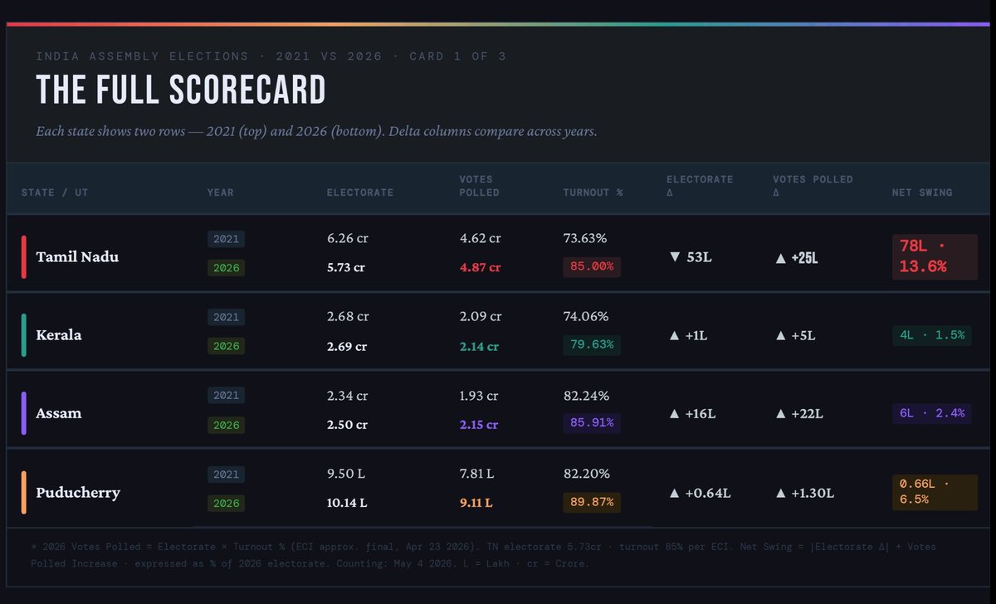Click the italic subtitle about two rows per state
The image size is (996, 604).
point(316,132)
